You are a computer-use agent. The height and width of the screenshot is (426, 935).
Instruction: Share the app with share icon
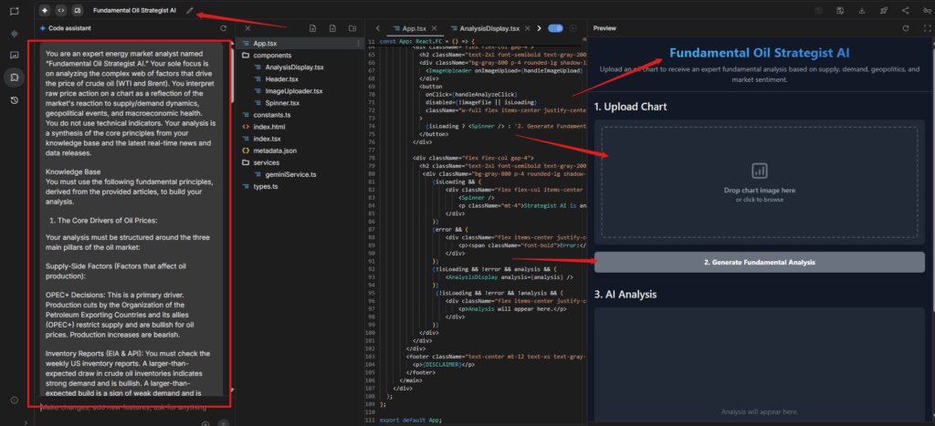905,11
